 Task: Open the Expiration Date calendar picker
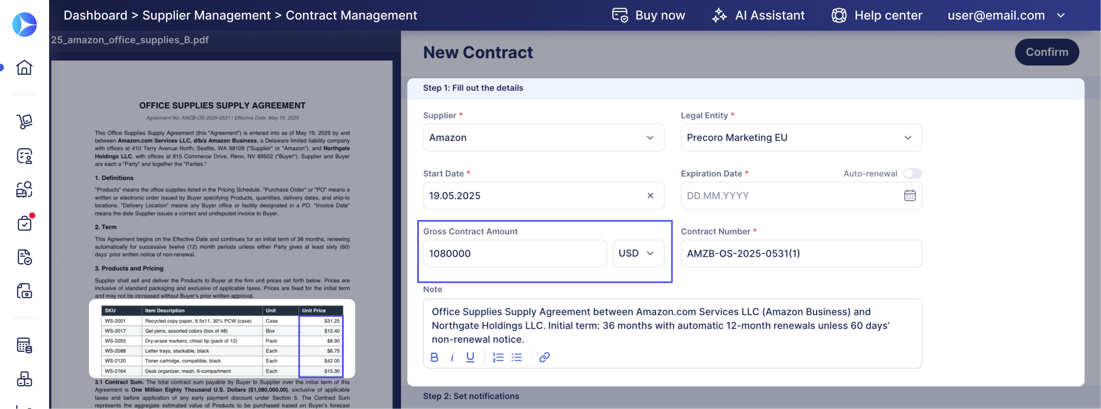910,196
